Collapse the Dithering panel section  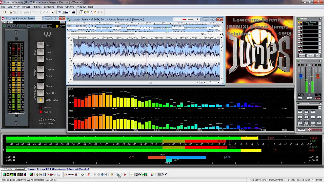(320, 103)
